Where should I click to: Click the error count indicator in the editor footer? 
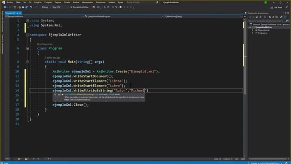click(20, 159)
